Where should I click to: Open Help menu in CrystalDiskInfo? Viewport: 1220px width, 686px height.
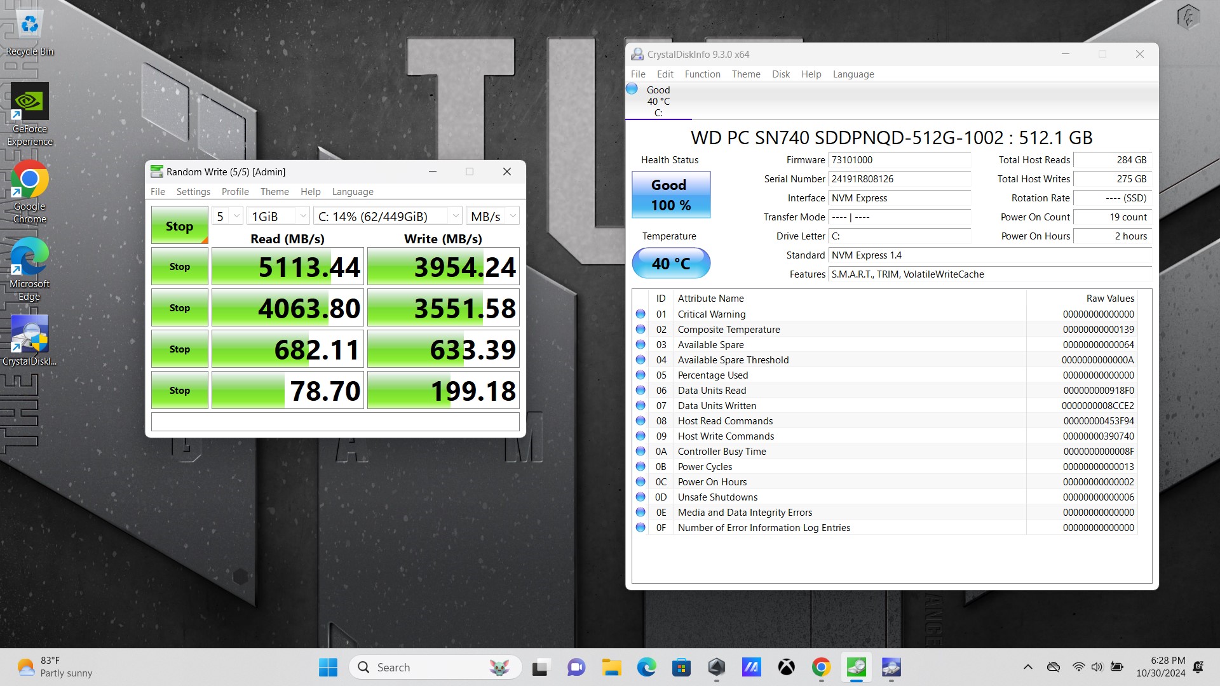pos(811,74)
